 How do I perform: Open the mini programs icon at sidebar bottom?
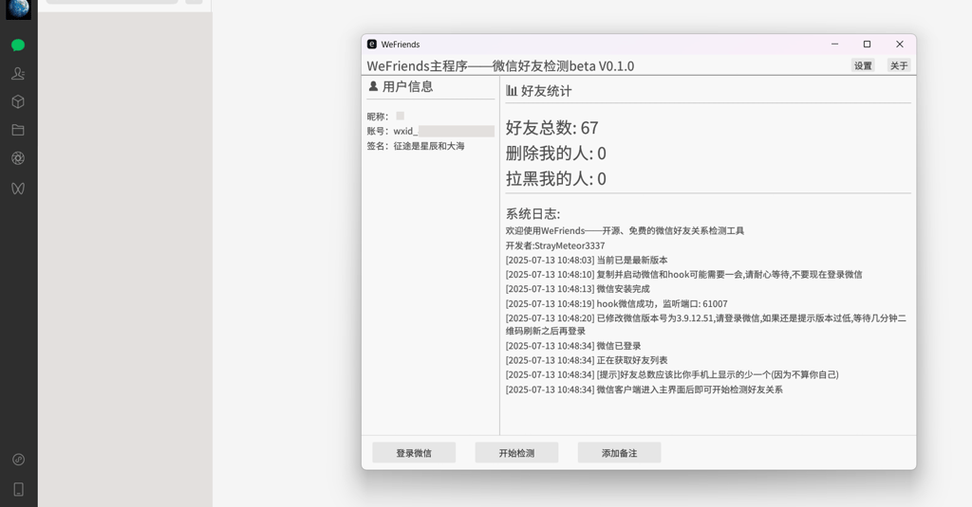pos(19,460)
